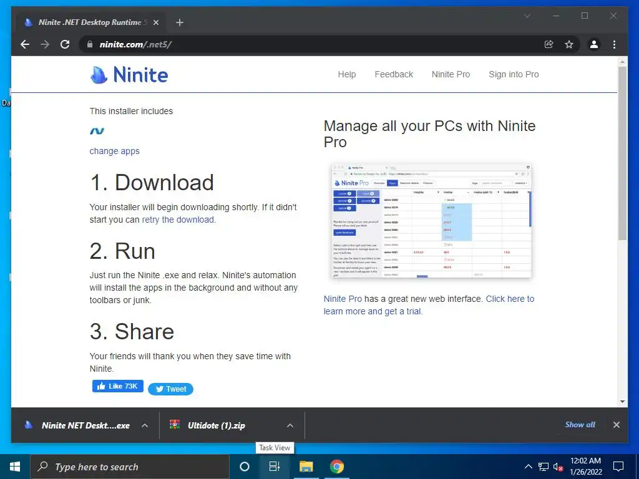The width and height of the screenshot is (639, 479).
Task: Open the Chrome profile icon
Action: 594,44
